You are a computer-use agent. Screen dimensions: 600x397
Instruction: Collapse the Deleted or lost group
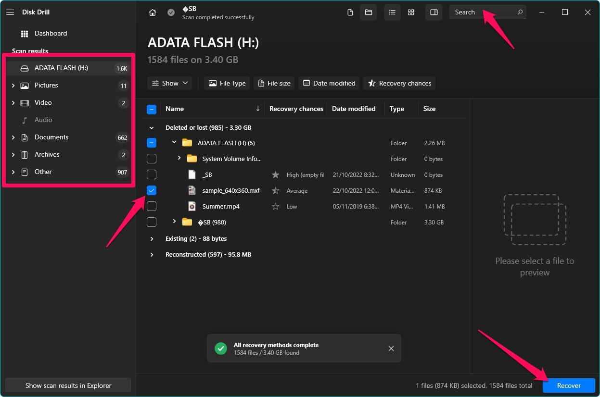[152, 128]
